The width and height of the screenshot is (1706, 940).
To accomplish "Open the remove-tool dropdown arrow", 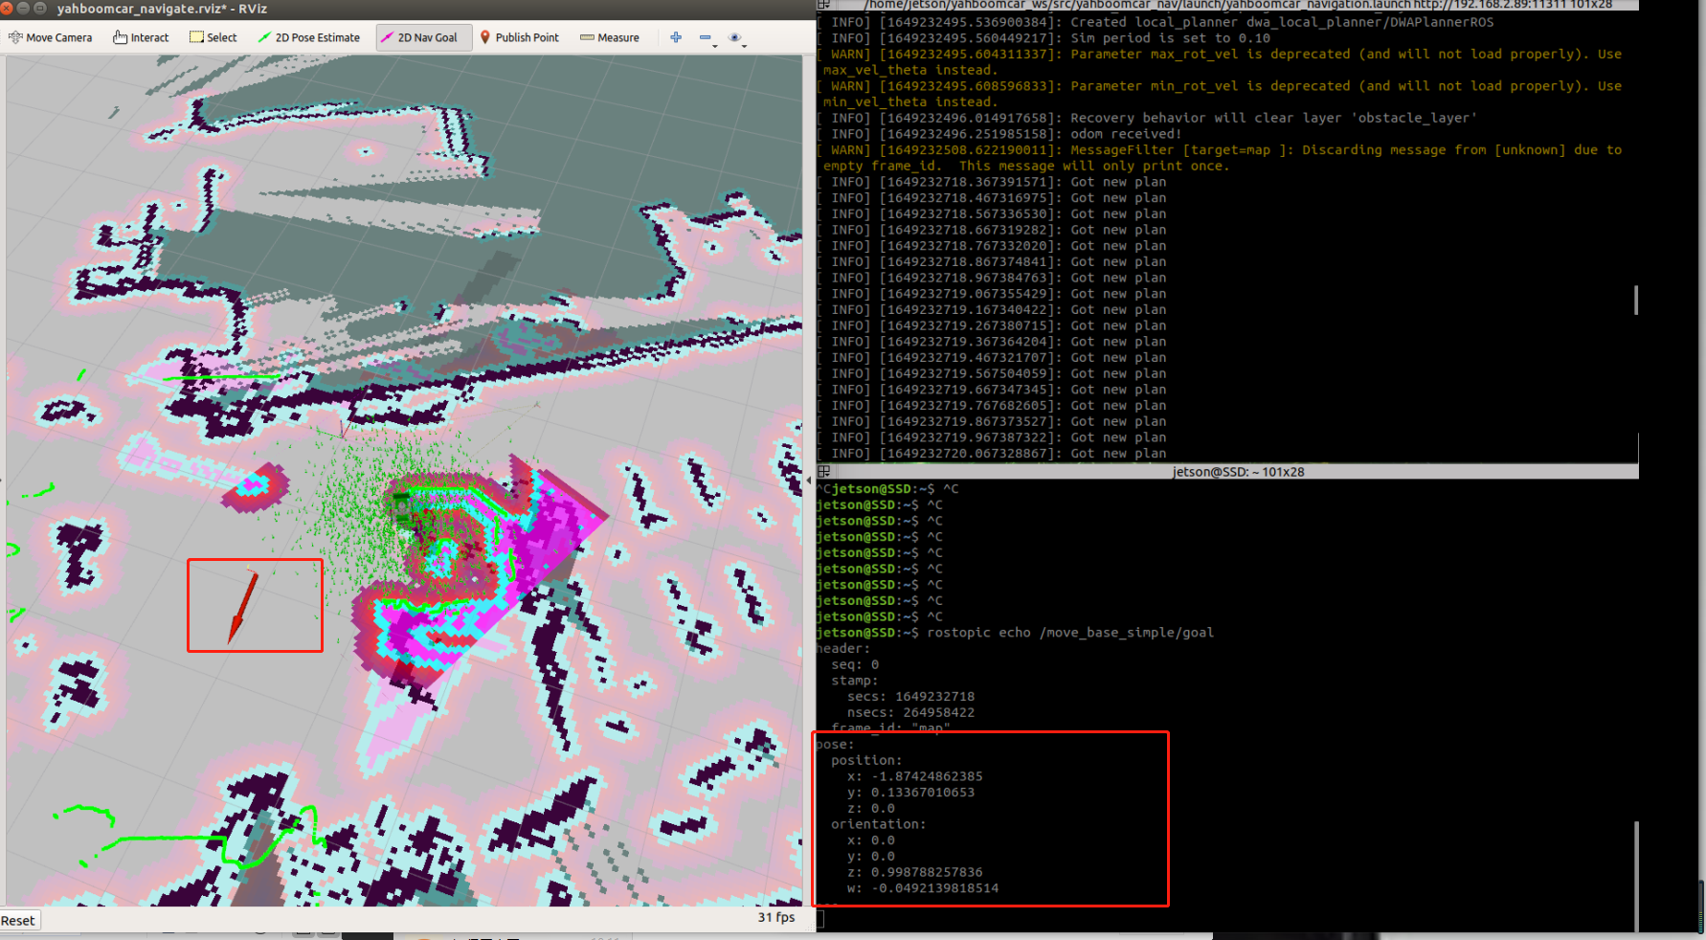I will point(715,45).
